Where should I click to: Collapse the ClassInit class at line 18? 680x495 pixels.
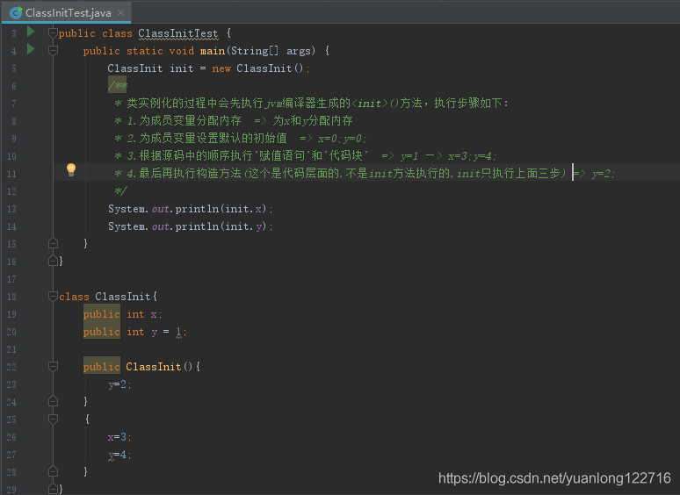(53, 297)
